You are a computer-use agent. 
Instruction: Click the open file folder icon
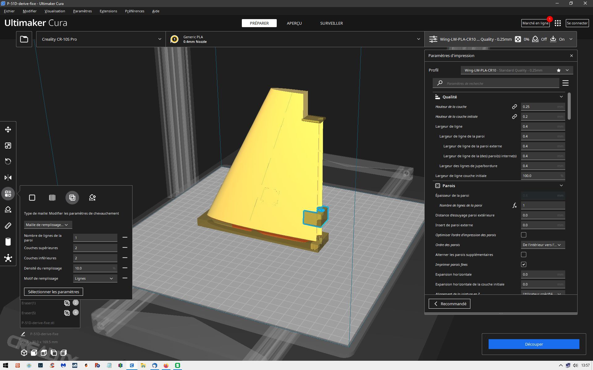(x=24, y=39)
